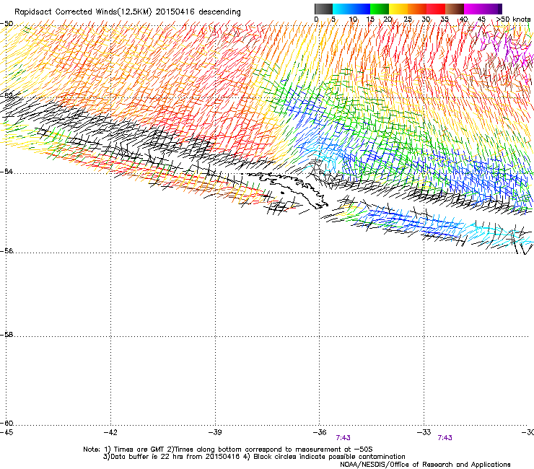Click the '35' legend scale label

click(445, 19)
